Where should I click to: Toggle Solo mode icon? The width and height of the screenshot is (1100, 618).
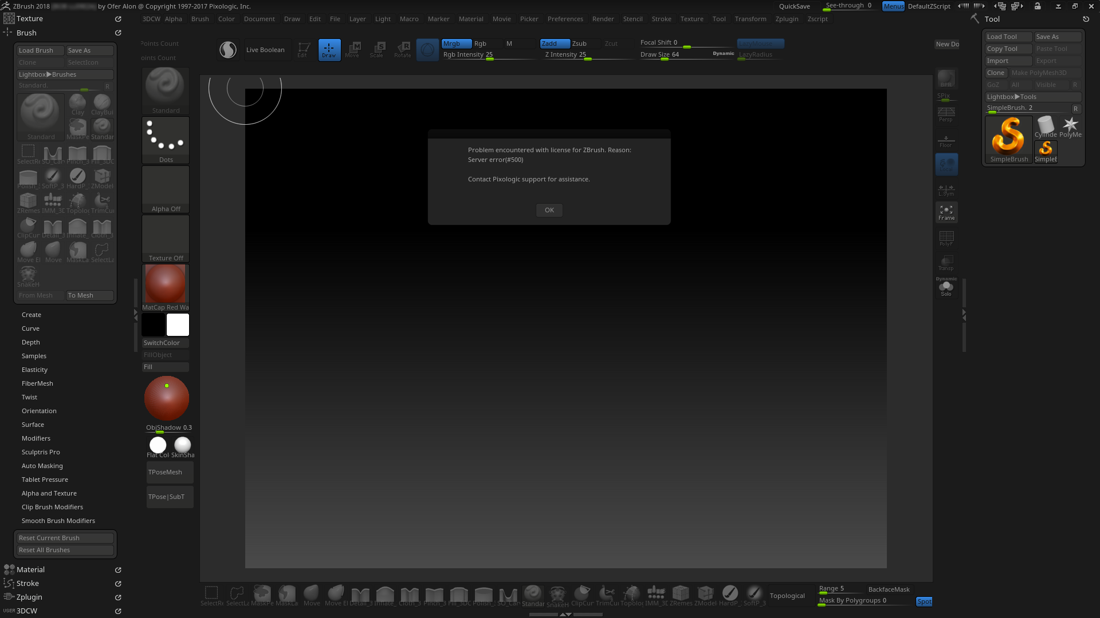click(x=946, y=288)
